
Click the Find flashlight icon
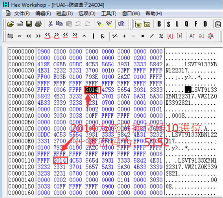click(100, 24)
